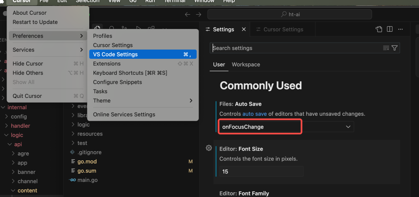This screenshot has width=419, height=197.
Task: Choose Hide Cursor
Action: [x=48, y=64]
